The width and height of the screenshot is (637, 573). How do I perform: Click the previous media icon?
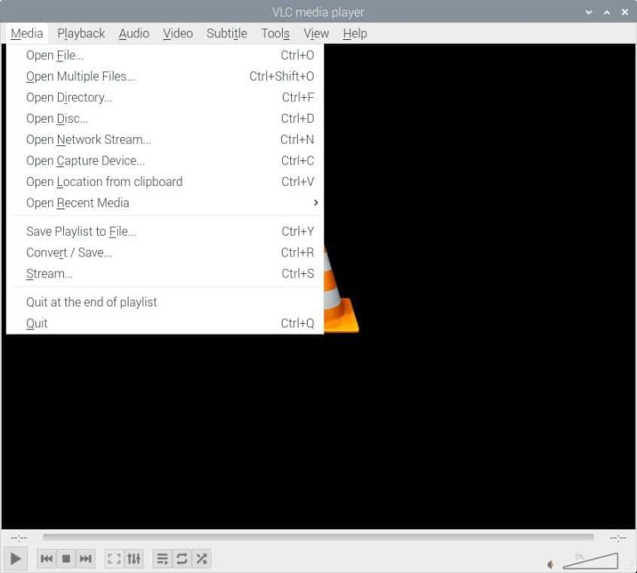click(47, 559)
